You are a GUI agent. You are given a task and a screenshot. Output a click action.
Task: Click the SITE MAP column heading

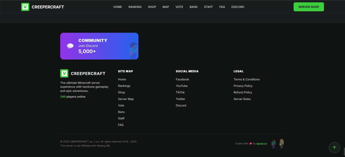click(x=126, y=71)
